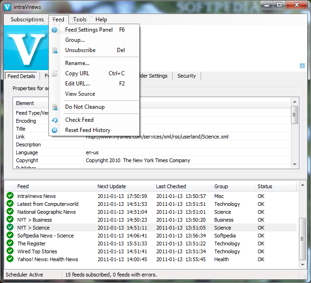Click green check icon for National Geographic News
Screen dimensions: 311x283
[x=10, y=211]
